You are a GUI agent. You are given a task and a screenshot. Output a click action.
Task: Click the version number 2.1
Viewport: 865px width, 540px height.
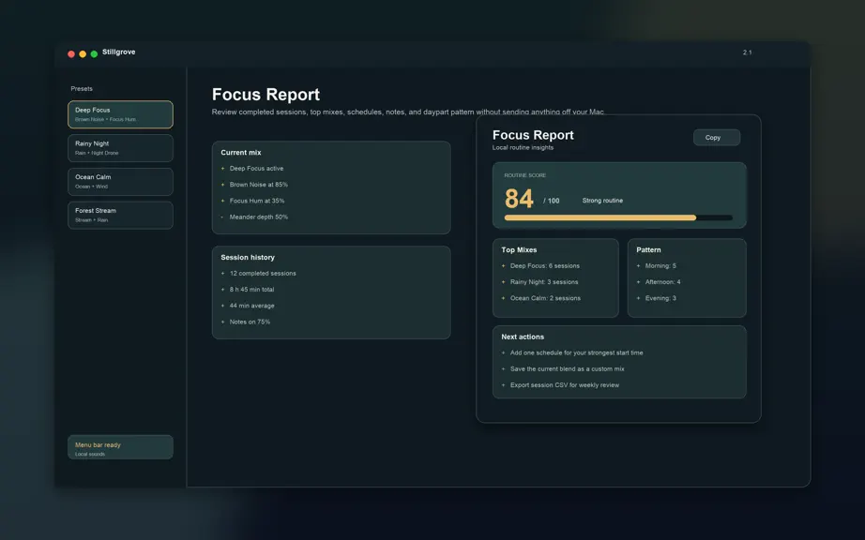747,52
